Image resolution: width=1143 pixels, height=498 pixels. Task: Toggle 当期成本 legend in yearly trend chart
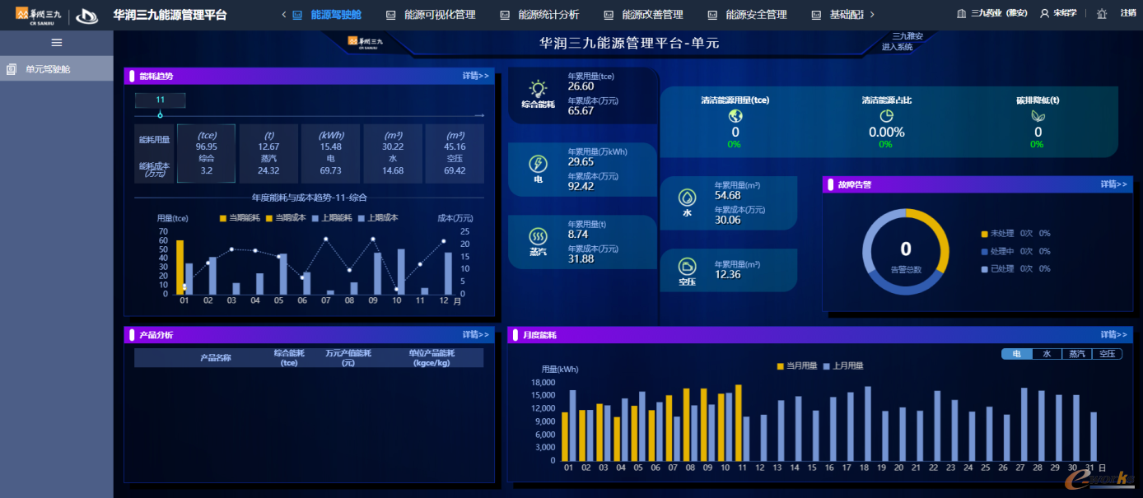[286, 218]
